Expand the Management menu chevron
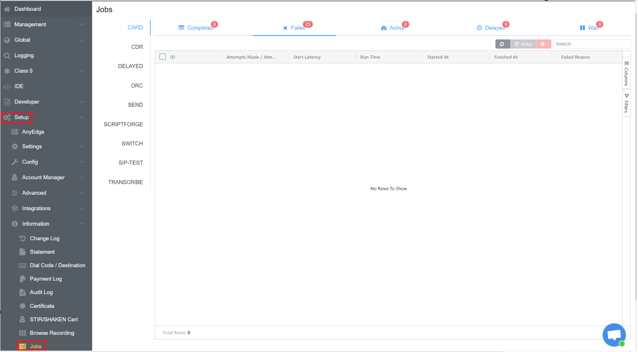 pos(82,25)
